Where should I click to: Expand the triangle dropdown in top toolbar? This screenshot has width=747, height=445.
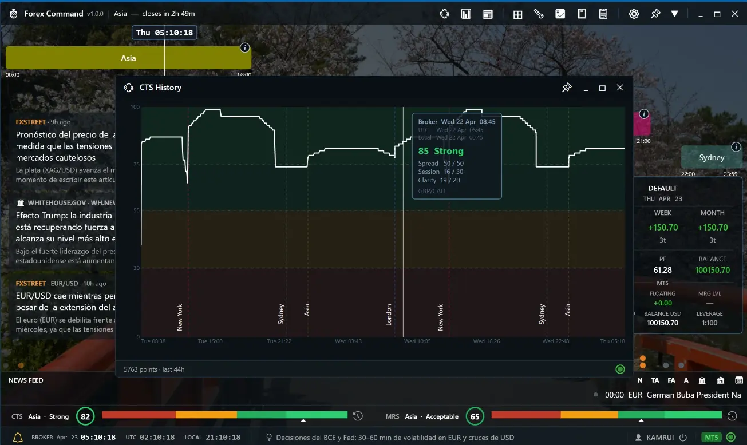click(675, 14)
